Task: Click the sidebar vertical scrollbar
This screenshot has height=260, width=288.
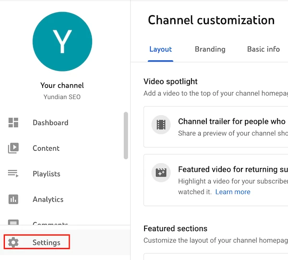Action: [126, 135]
